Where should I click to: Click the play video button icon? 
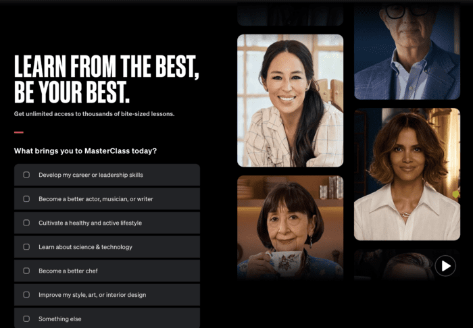pyautogui.click(x=445, y=266)
